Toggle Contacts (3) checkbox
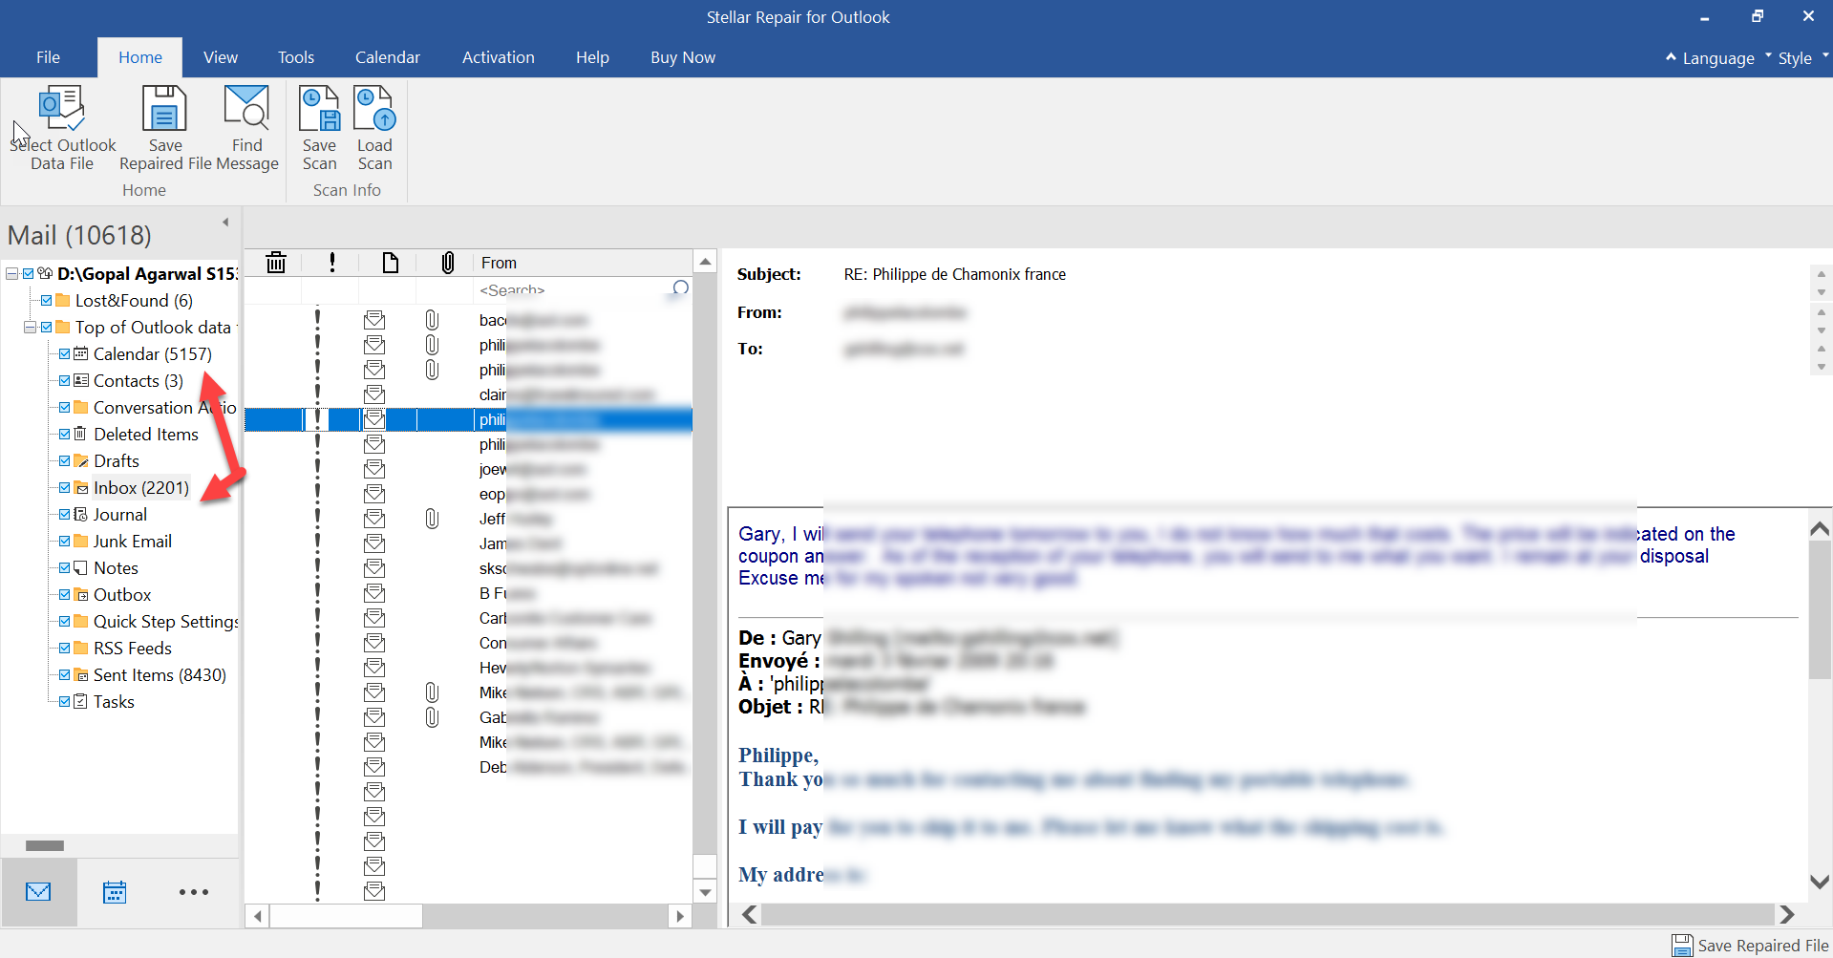 (x=64, y=380)
